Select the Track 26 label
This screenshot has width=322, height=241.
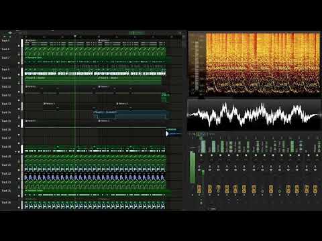[x=6, y=202]
